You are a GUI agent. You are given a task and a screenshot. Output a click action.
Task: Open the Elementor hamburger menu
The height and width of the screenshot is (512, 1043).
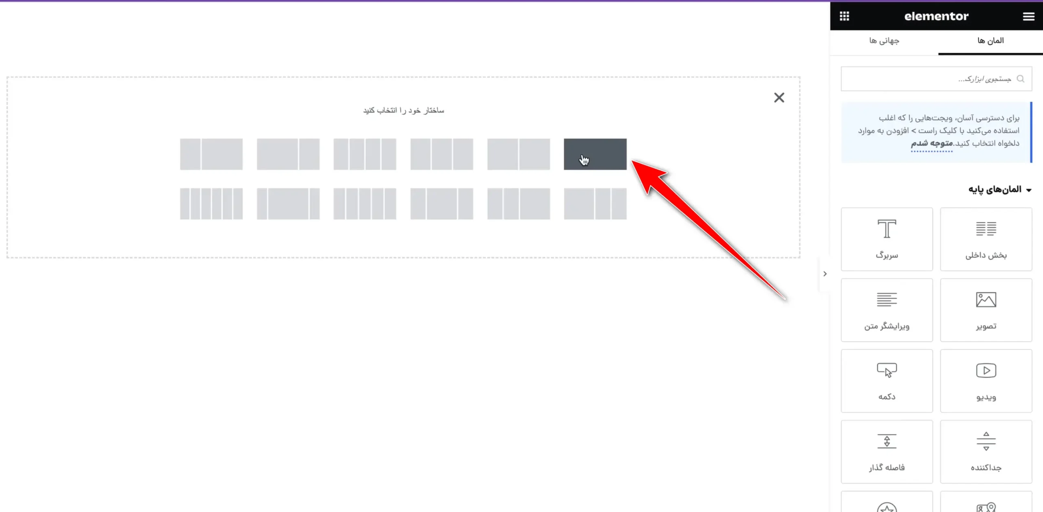1028,16
